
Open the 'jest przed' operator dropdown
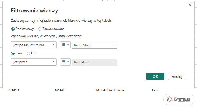point(34,62)
